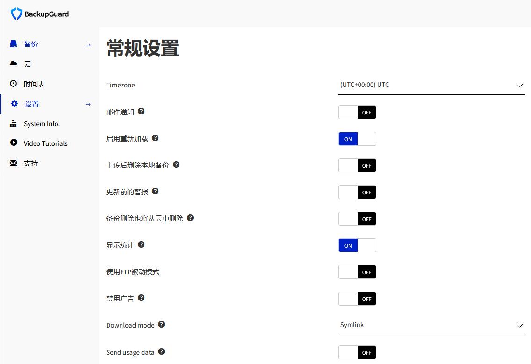The image size is (531, 364).
Task: Enable the 邮件通知 toggle
Action: 357,113
